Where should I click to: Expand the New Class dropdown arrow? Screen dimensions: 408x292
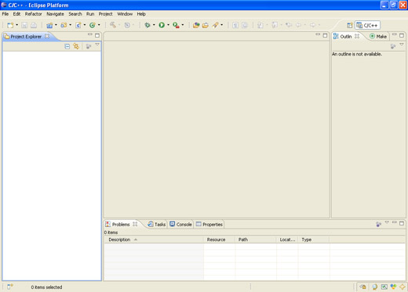click(99, 25)
